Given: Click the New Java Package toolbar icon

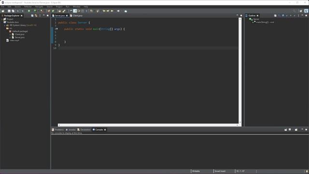Looking at the screenshot, I should (49, 11).
